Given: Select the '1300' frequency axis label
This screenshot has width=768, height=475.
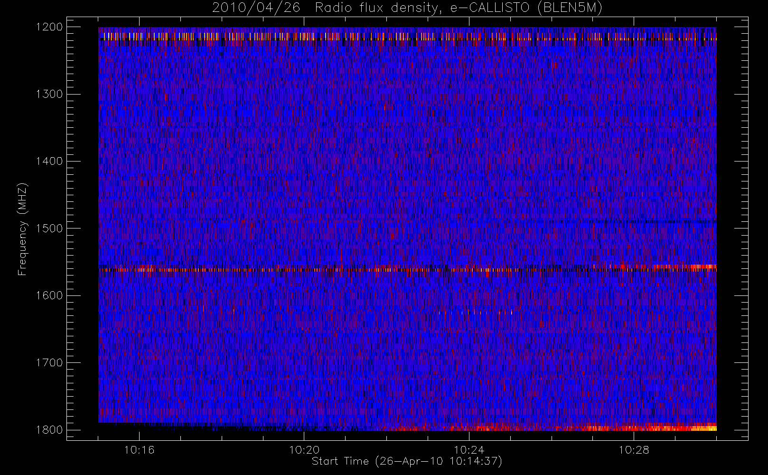Looking at the screenshot, I should point(49,94).
